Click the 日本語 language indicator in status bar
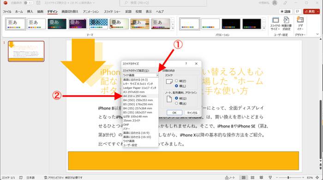Viewport: 323px width, 180px height. pyautogui.click(x=30, y=178)
